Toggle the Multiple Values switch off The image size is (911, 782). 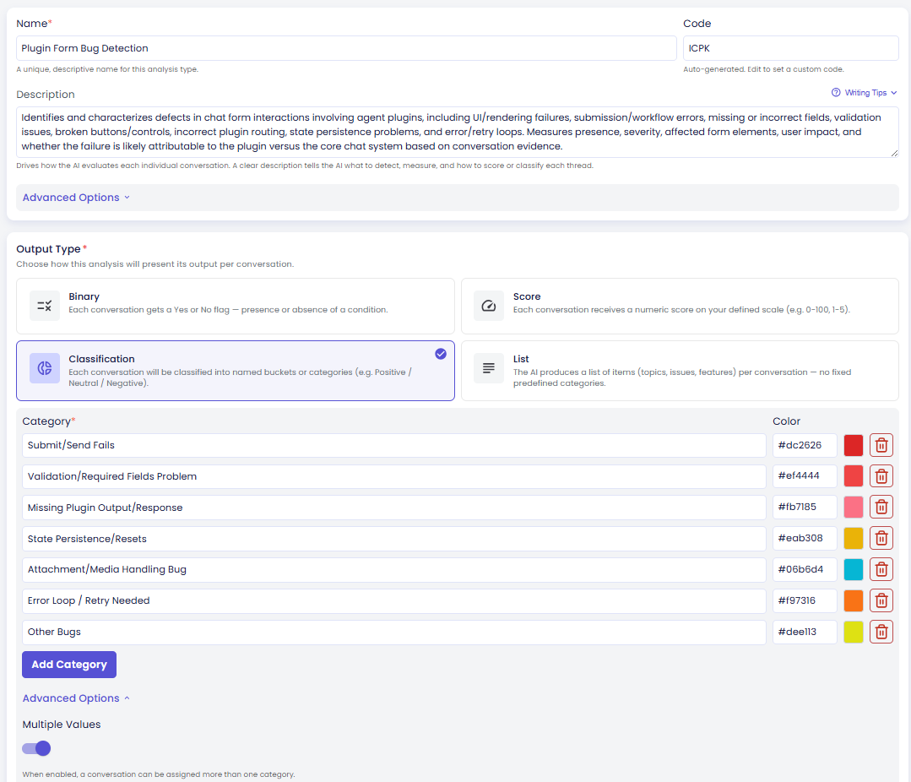36,748
